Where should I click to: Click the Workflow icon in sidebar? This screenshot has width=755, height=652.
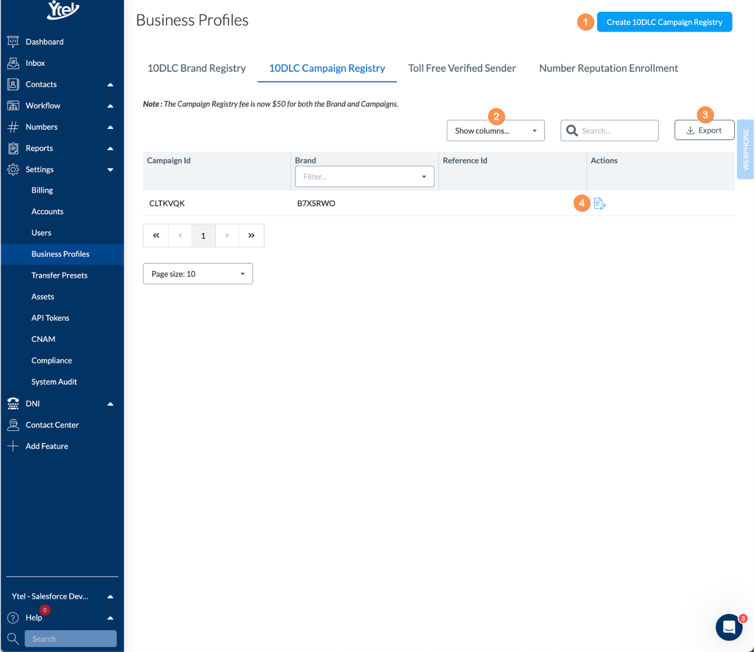pos(13,106)
